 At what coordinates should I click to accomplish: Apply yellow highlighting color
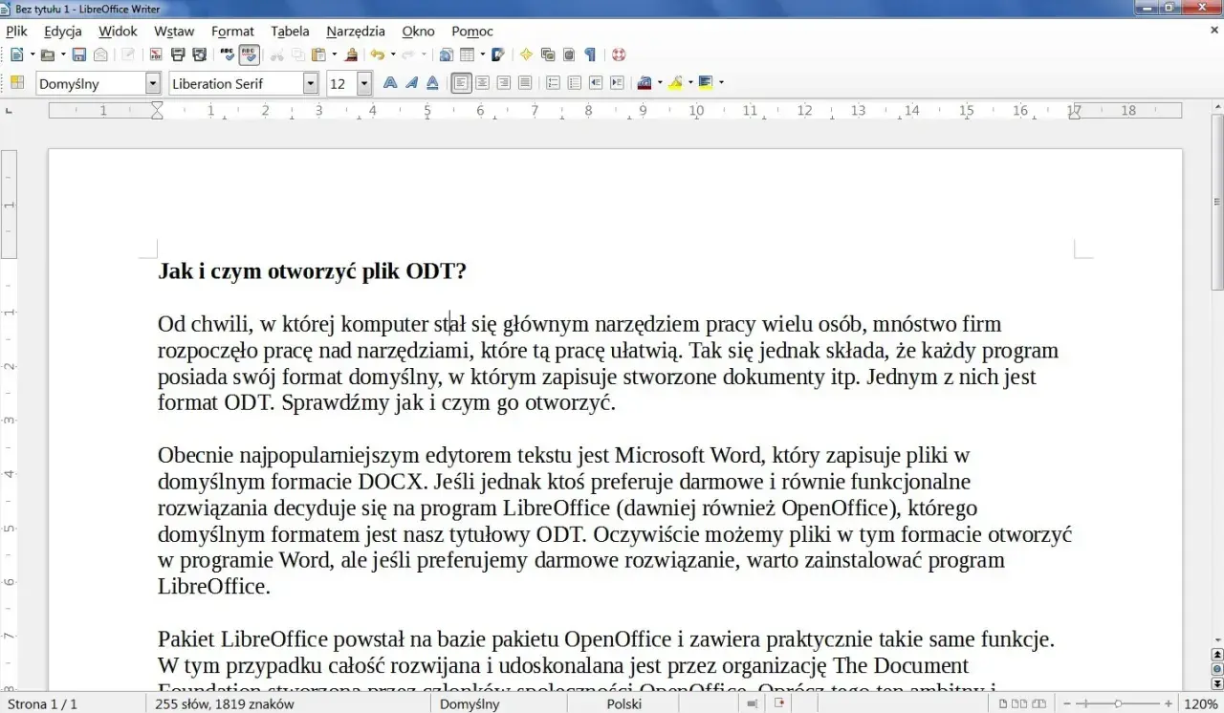[x=675, y=83]
